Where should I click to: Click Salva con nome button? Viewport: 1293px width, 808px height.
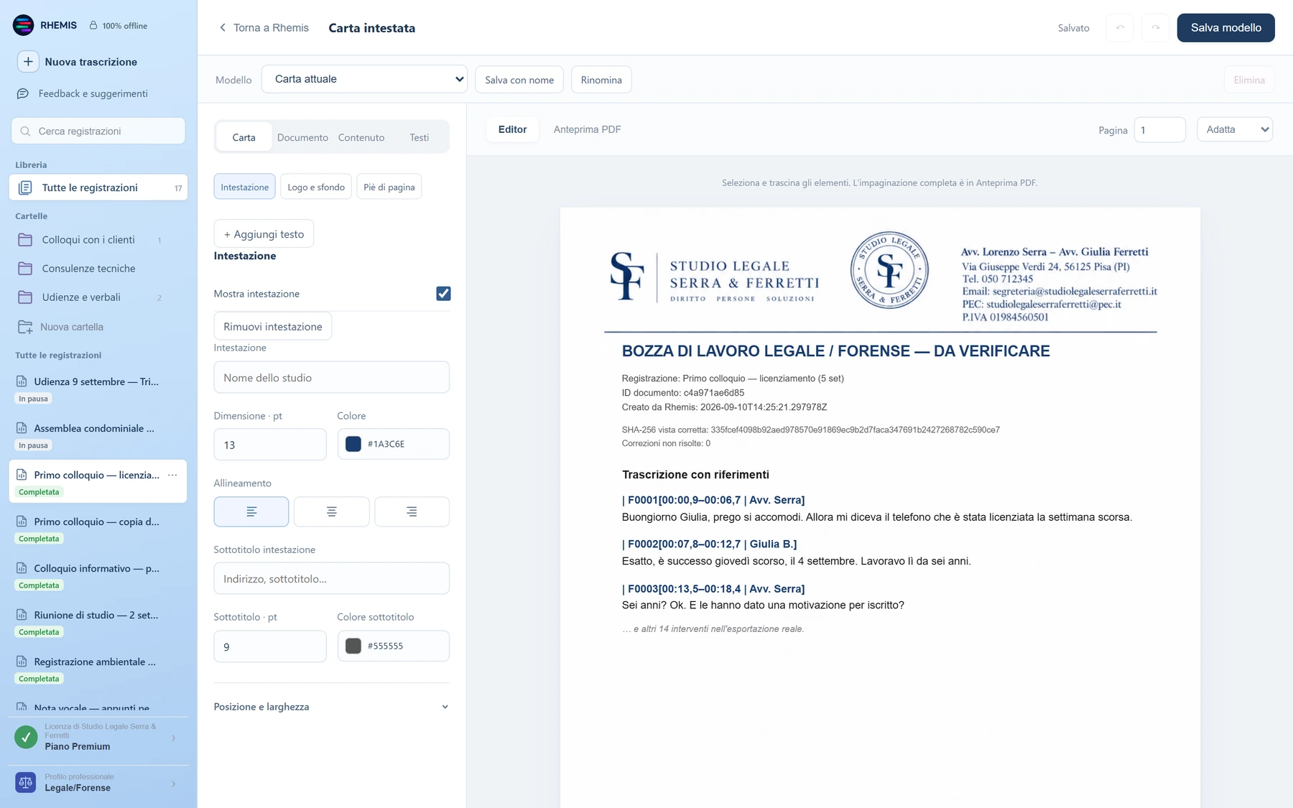click(x=519, y=80)
